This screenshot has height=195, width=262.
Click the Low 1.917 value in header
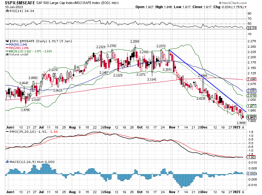click(x=182, y=7)
